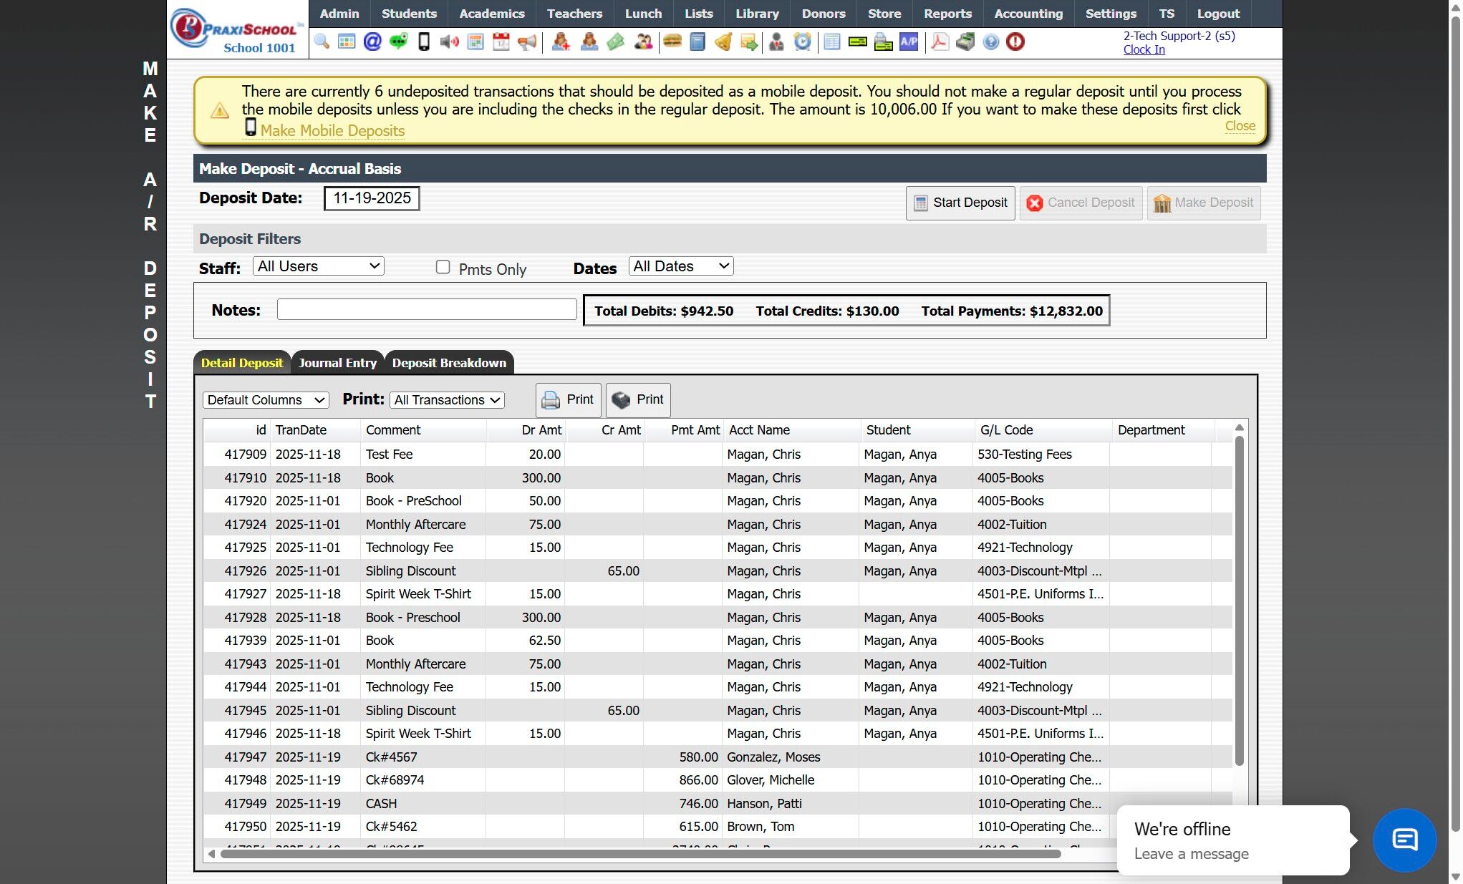1463x884 pixels.
Task: Click the Start Deposit button
Action: click(x=960, y=203)
